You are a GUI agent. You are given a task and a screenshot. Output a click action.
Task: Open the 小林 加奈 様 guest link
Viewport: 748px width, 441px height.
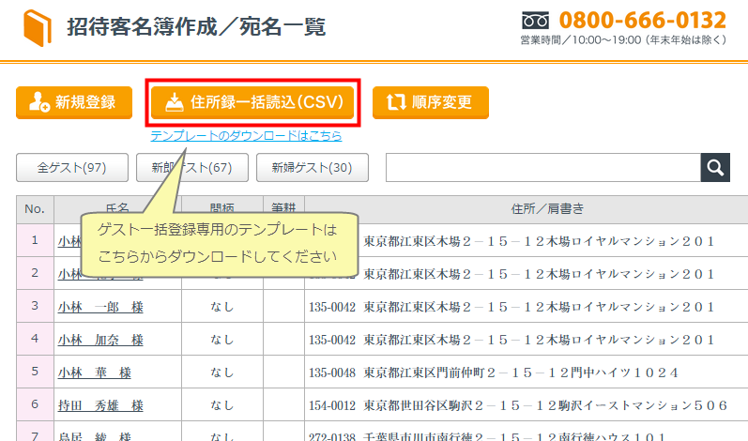99,340
